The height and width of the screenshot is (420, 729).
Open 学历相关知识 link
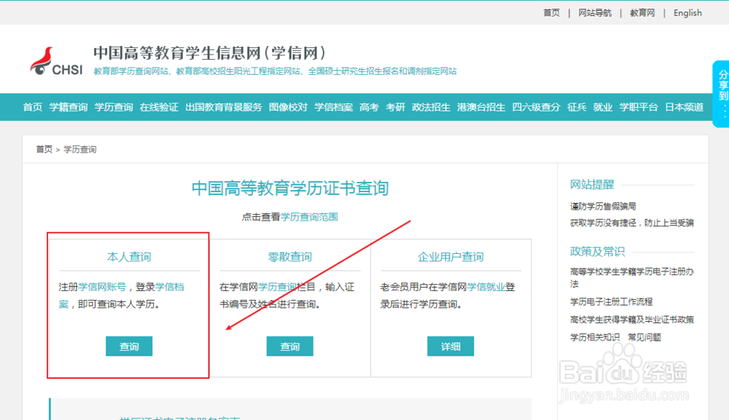point(595,338)
